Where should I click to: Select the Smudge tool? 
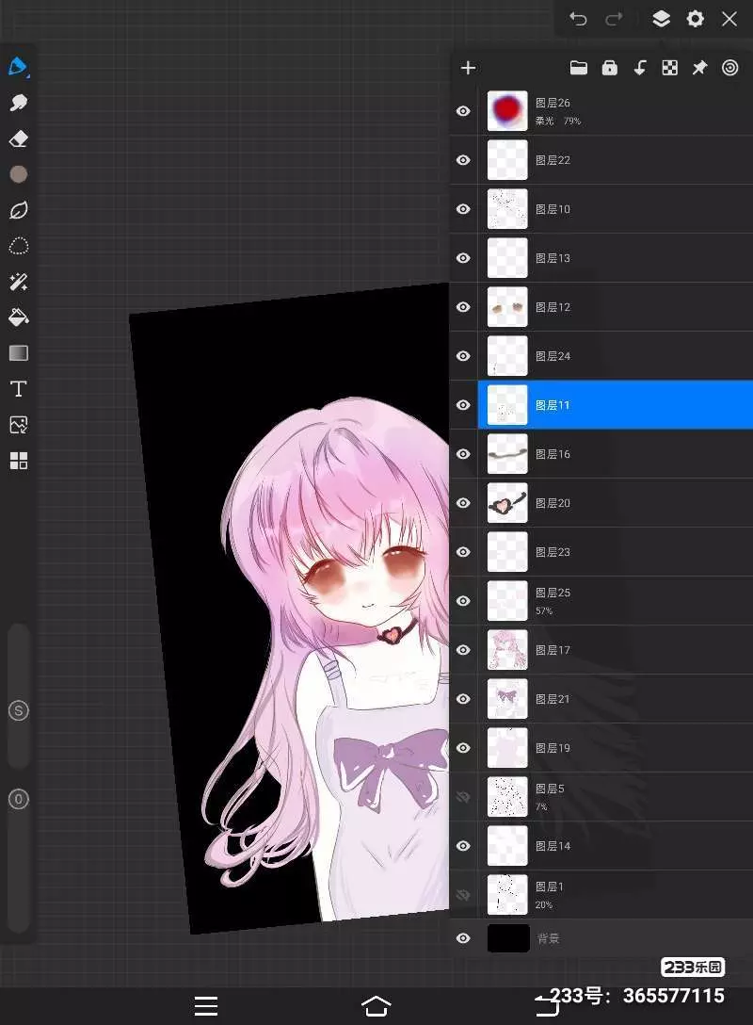(19, 103)
